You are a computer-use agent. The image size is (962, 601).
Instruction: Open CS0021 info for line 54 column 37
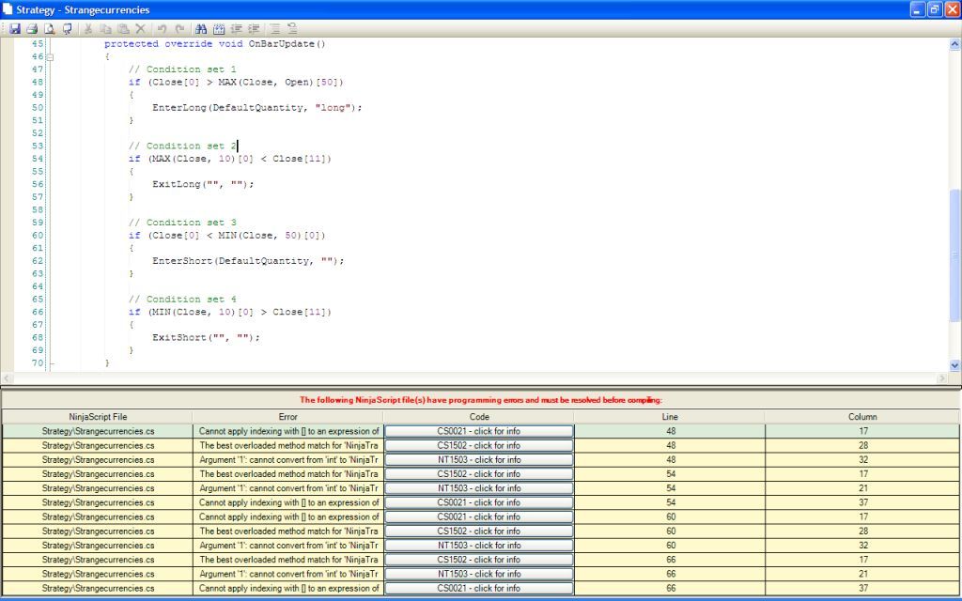[x=479, y=502]
